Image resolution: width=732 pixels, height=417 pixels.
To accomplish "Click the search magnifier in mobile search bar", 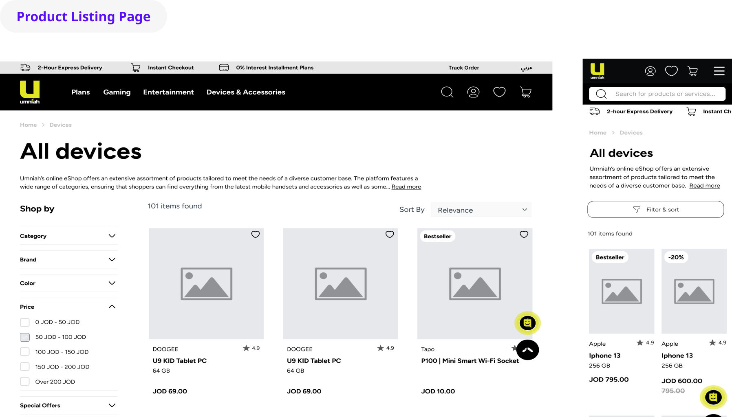I will click(601, 94).
